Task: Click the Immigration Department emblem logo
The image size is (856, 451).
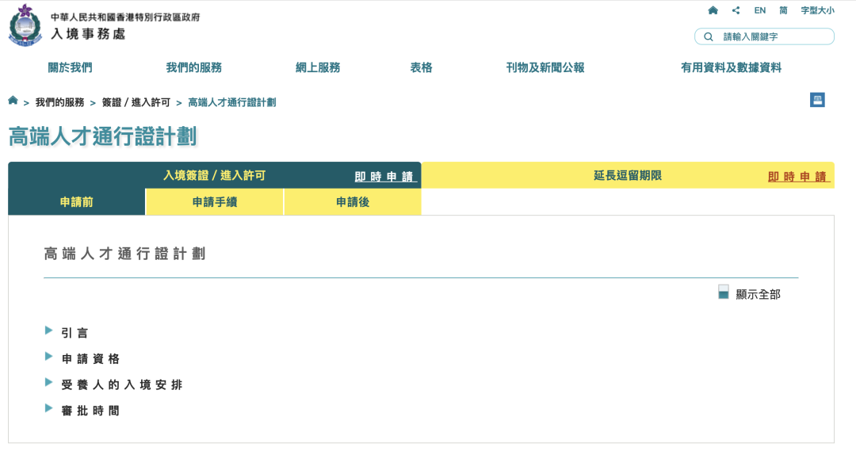Action: pos(25,25)
